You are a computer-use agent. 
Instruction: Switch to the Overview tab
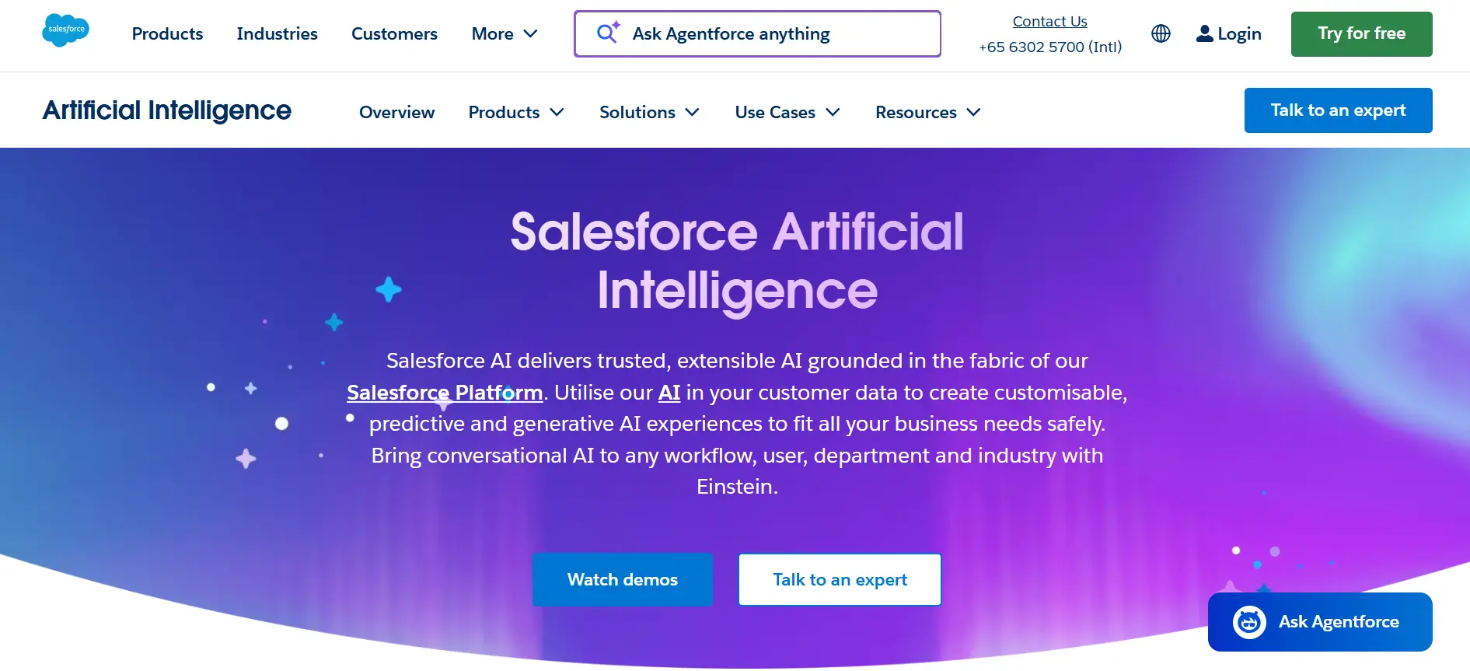point(396,112)
